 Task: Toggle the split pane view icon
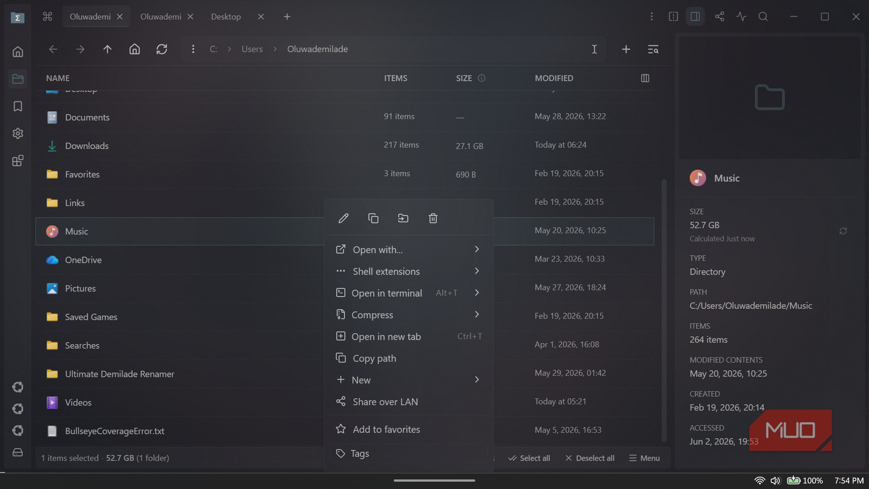[673, 17]
